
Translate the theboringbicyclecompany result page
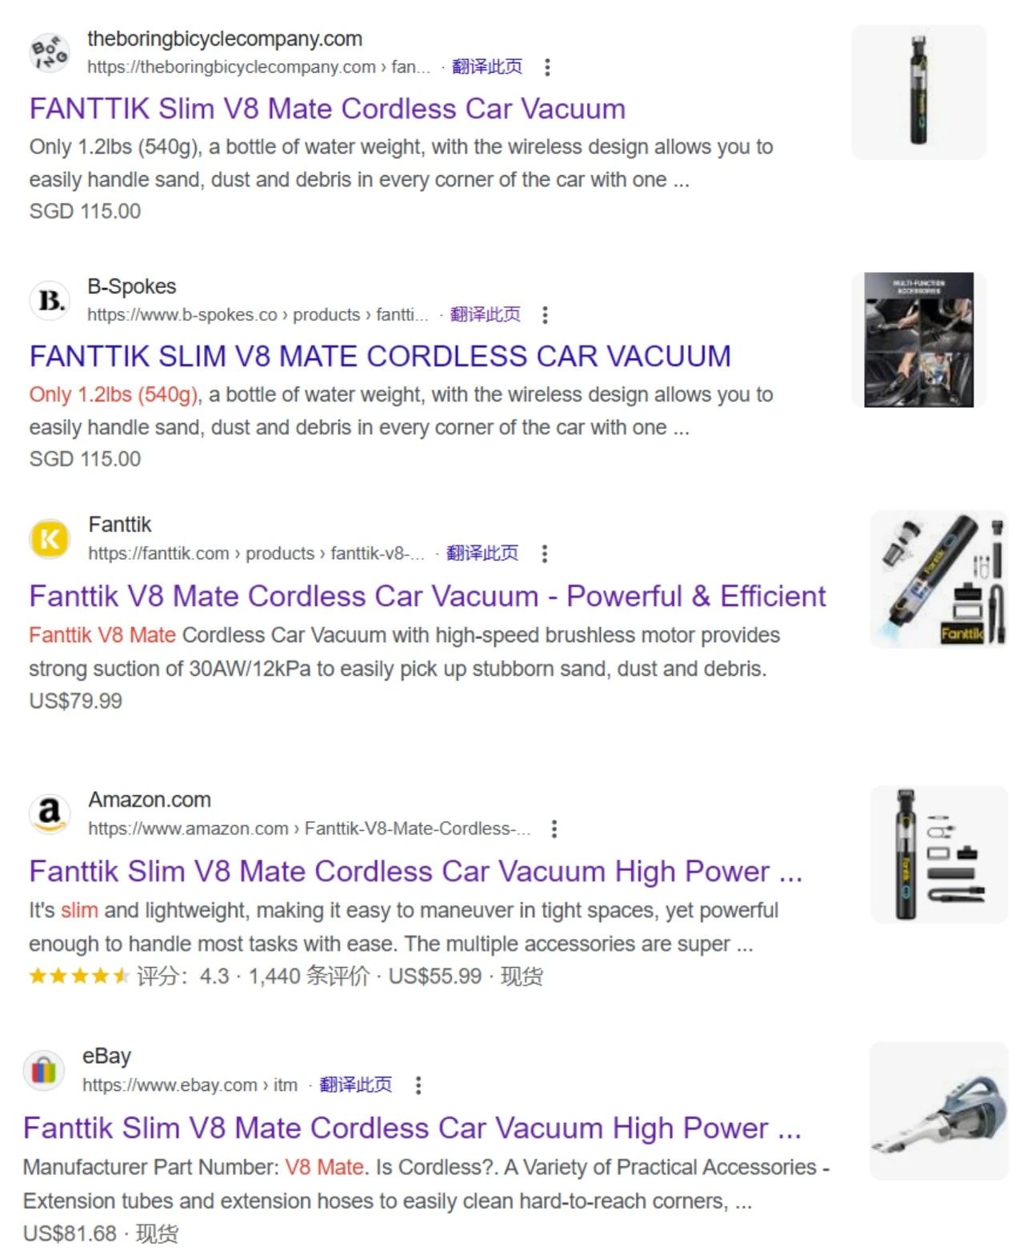(486, 66)
